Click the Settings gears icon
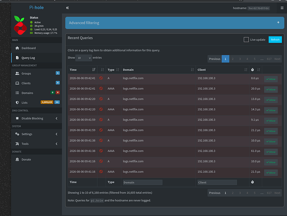 click(x=17, y=134)
